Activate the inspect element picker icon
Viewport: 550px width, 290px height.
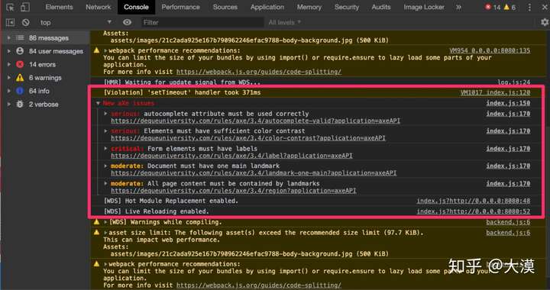[10, 7]
